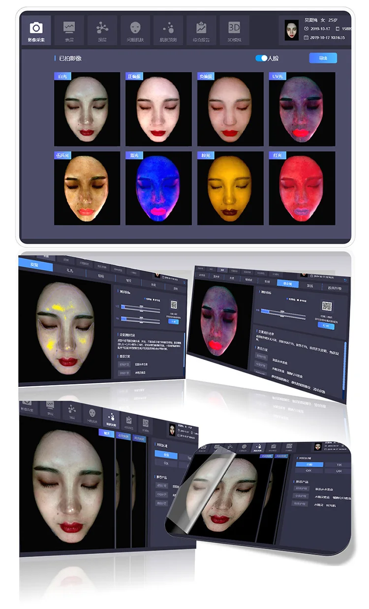Viewport: 369px width, 609px height.
Task: Open the UV光 face image
Action: [x=302, y=109]
